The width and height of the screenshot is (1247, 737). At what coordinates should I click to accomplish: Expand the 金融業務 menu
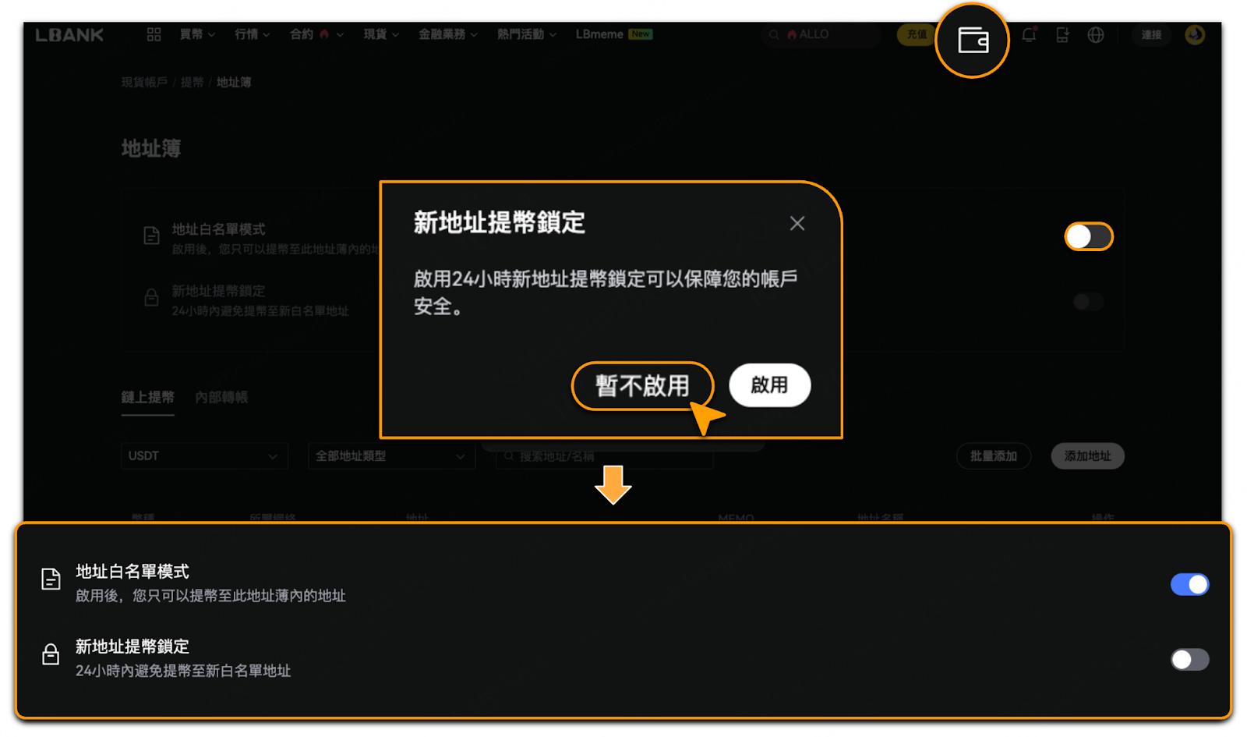point(447,34)
